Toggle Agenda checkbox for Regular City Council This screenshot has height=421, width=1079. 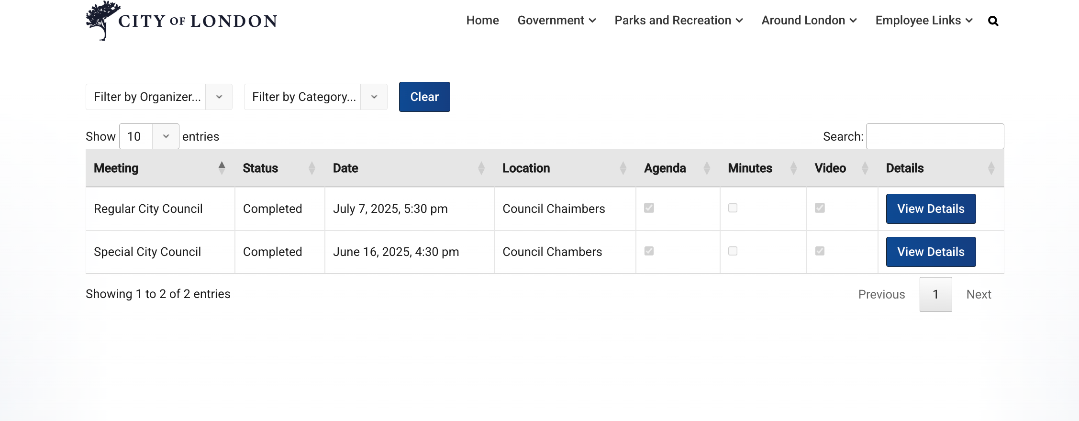click(649, 208)
